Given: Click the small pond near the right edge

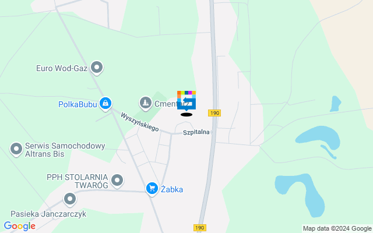Looking at the screenshot, I should point(336,104).
